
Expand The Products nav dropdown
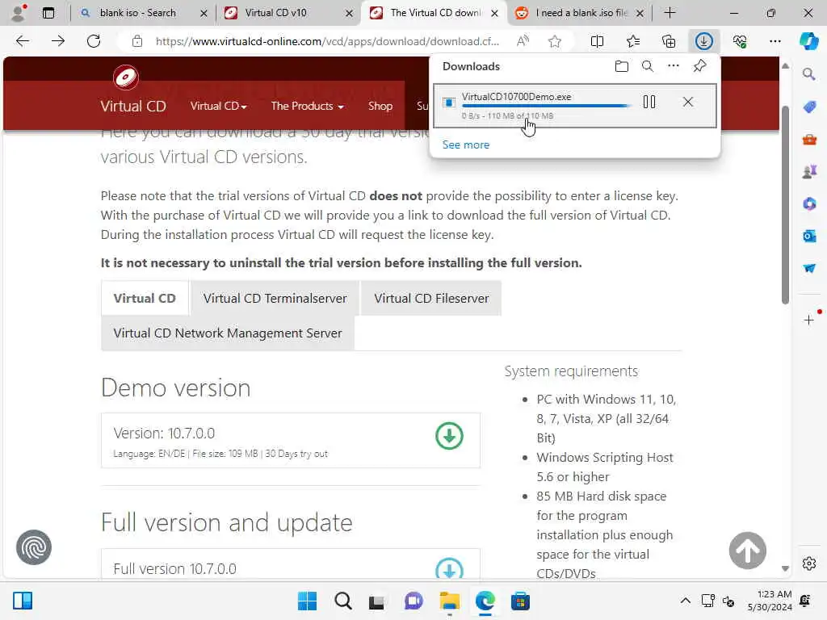[308, 106]
